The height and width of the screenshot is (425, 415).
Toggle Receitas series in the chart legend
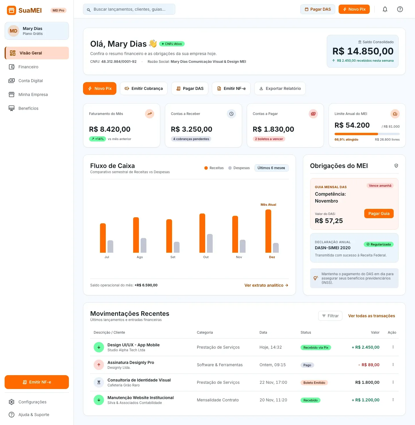click(x=214, y=168)
